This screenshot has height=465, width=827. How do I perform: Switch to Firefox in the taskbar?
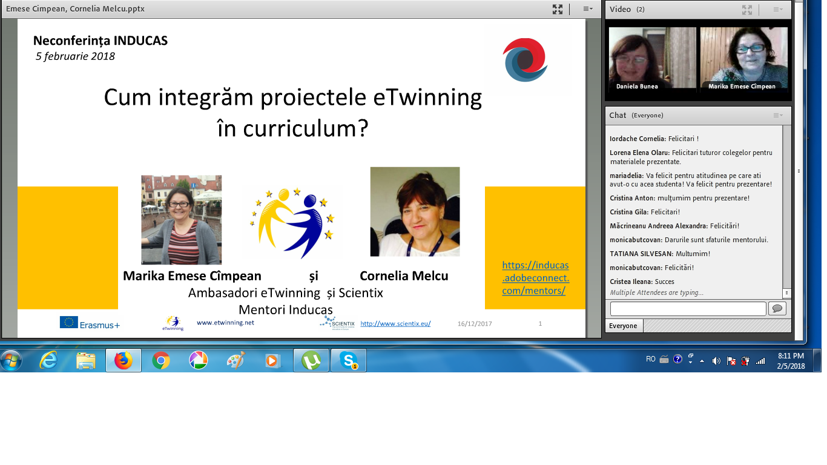[x=124, y=361]
